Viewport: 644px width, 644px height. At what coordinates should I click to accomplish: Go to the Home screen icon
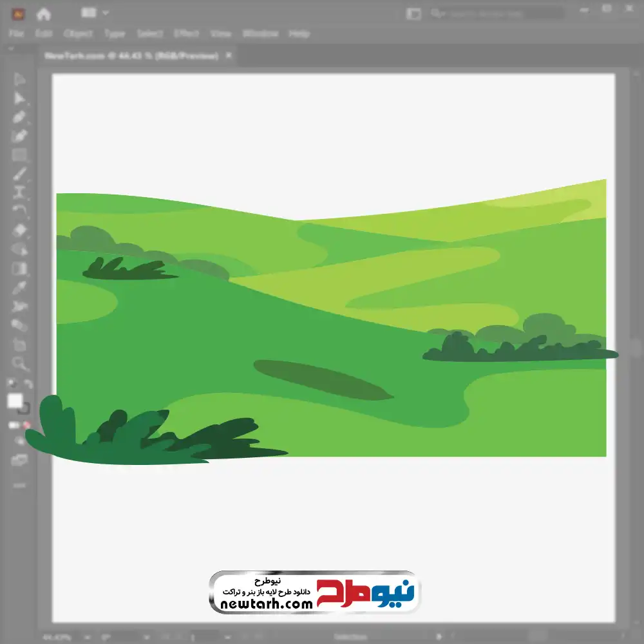click(44, 14)
